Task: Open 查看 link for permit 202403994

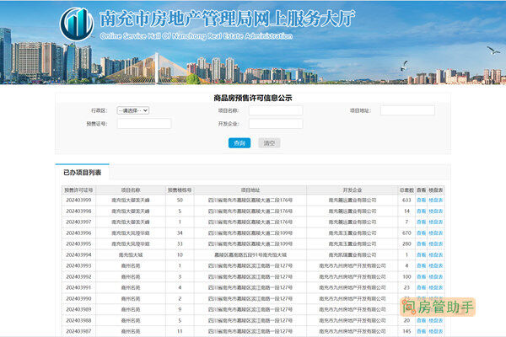Action: click(x=421, y=254)
